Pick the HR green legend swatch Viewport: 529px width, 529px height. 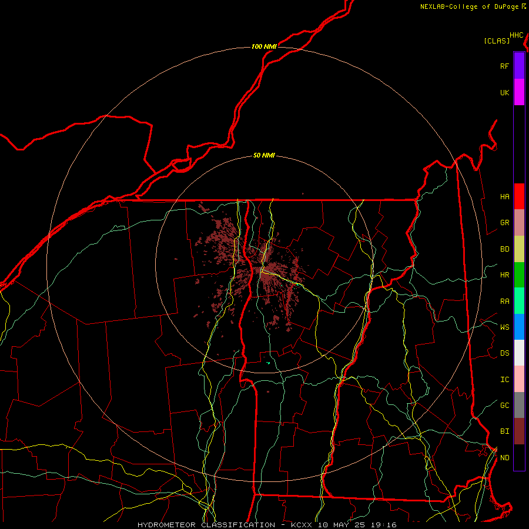[519, 275]
